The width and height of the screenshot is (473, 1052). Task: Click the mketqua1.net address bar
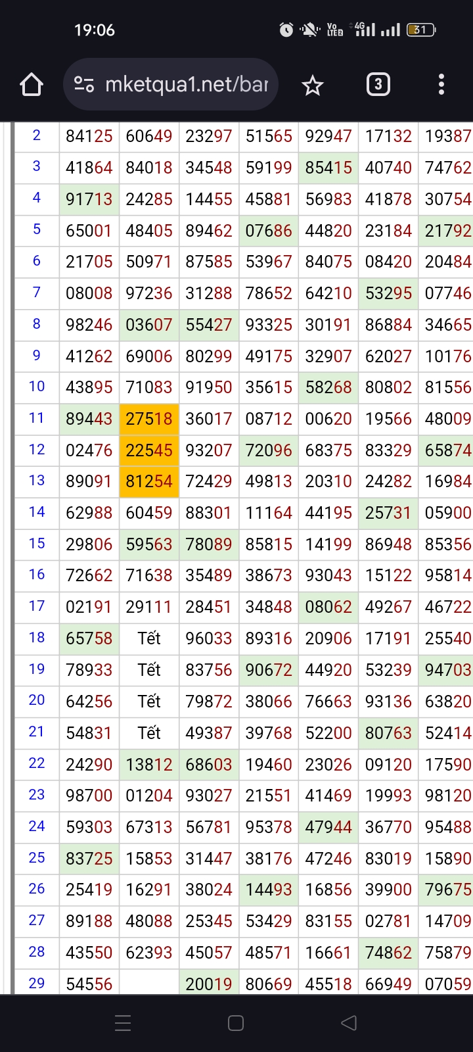point(186,85)
